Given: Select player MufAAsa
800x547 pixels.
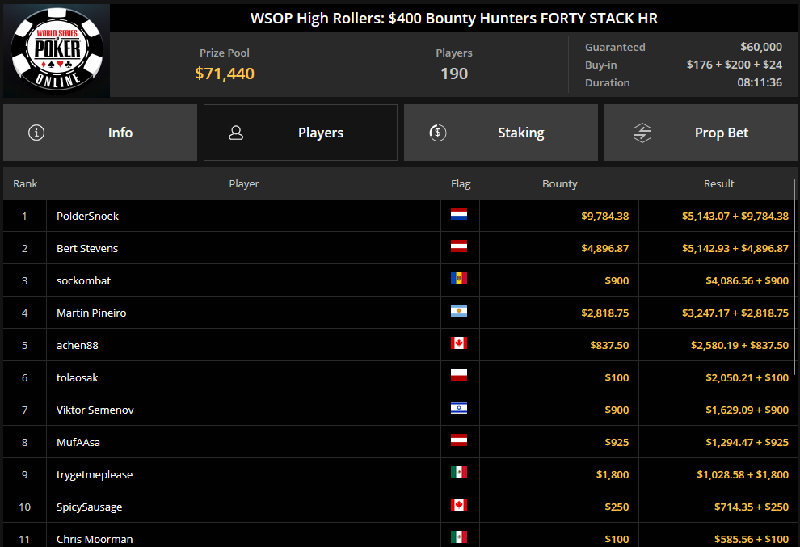Looking at the screenshot, I should click(78, 443).
